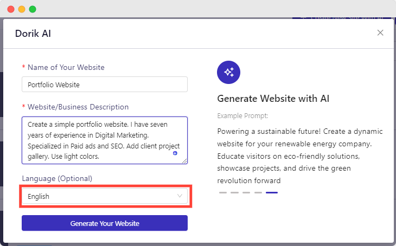Click the blue plus icon in description box
This screenshot has width=396, height=246.
[175, 153]
